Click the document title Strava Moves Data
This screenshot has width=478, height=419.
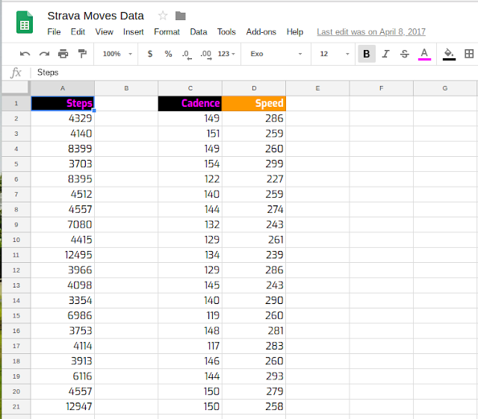(96, 16)
